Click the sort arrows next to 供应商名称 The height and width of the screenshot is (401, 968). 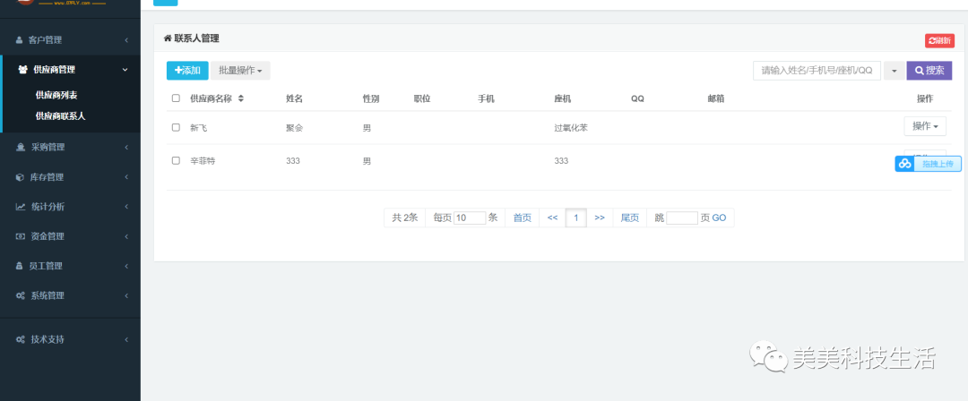(x=241, y=98)
